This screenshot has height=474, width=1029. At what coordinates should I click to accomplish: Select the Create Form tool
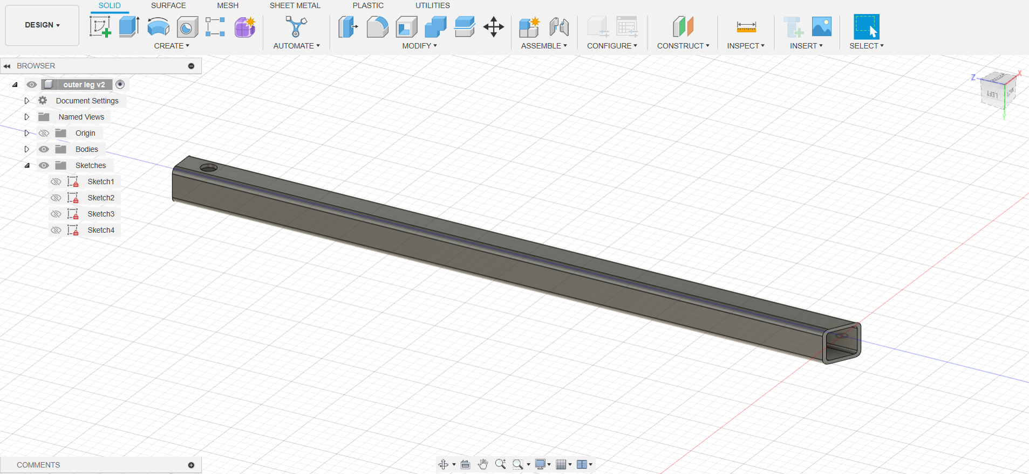245,26
